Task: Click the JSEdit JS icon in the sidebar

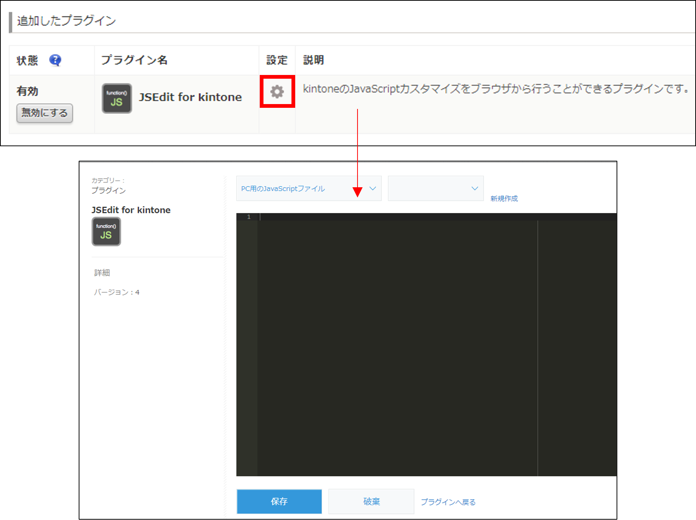Action: [x=106, y=231]
